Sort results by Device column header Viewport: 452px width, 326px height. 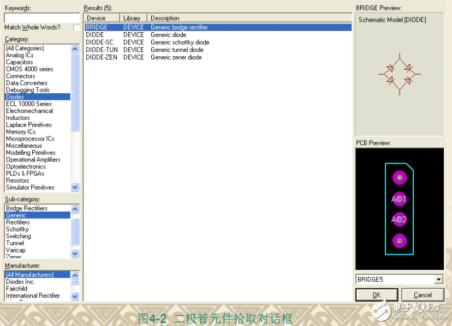(102, 19)
